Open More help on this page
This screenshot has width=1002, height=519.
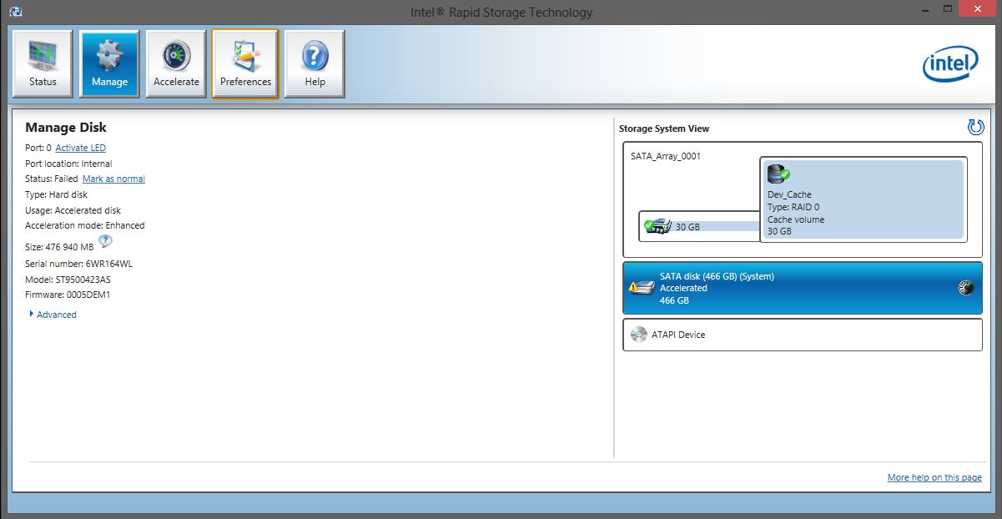(934, 477)
